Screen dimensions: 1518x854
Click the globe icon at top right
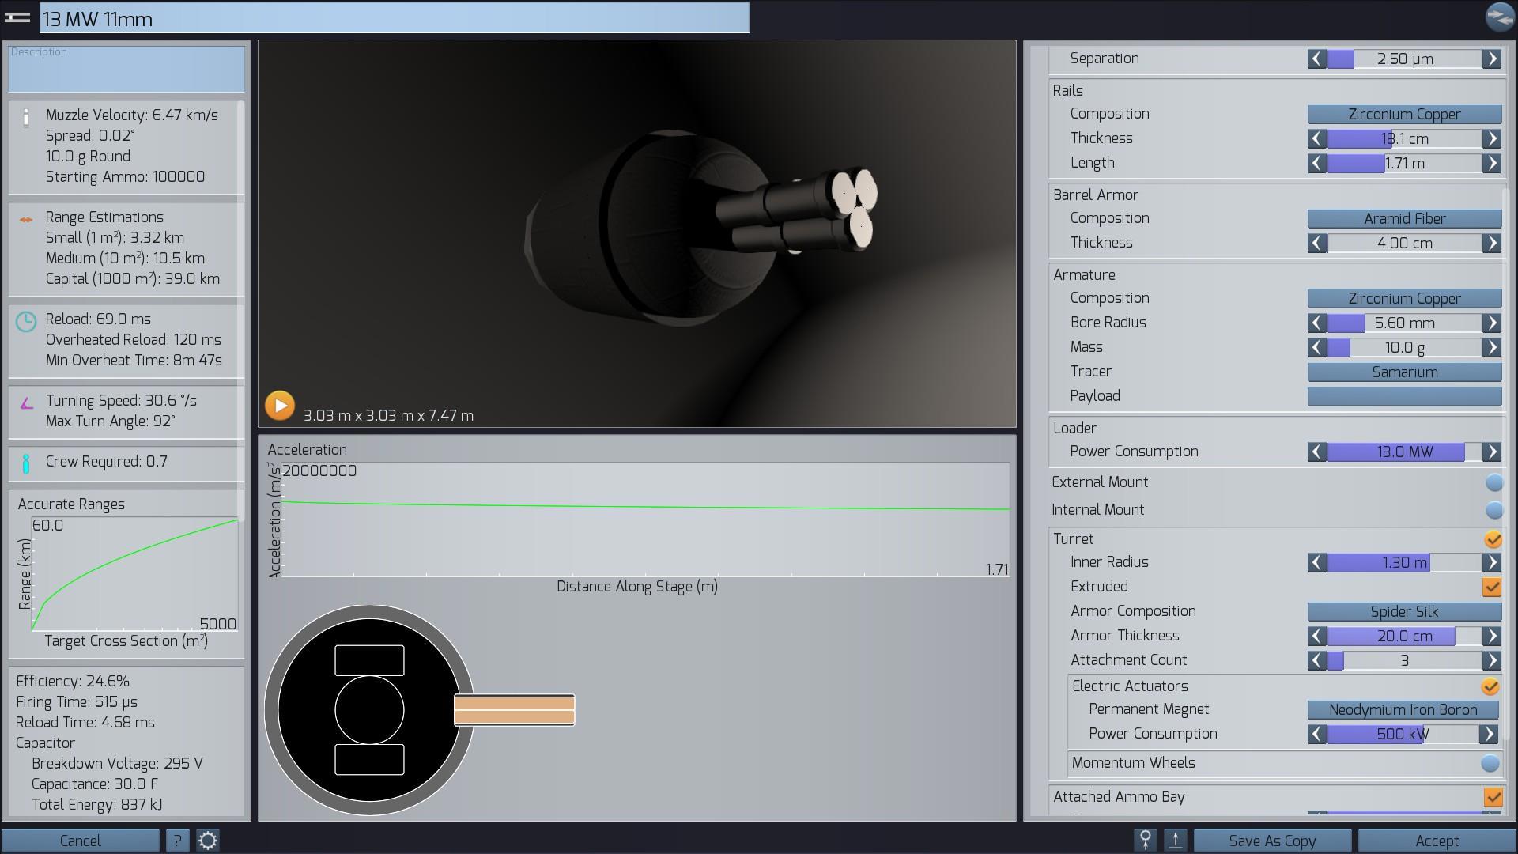1499,17
